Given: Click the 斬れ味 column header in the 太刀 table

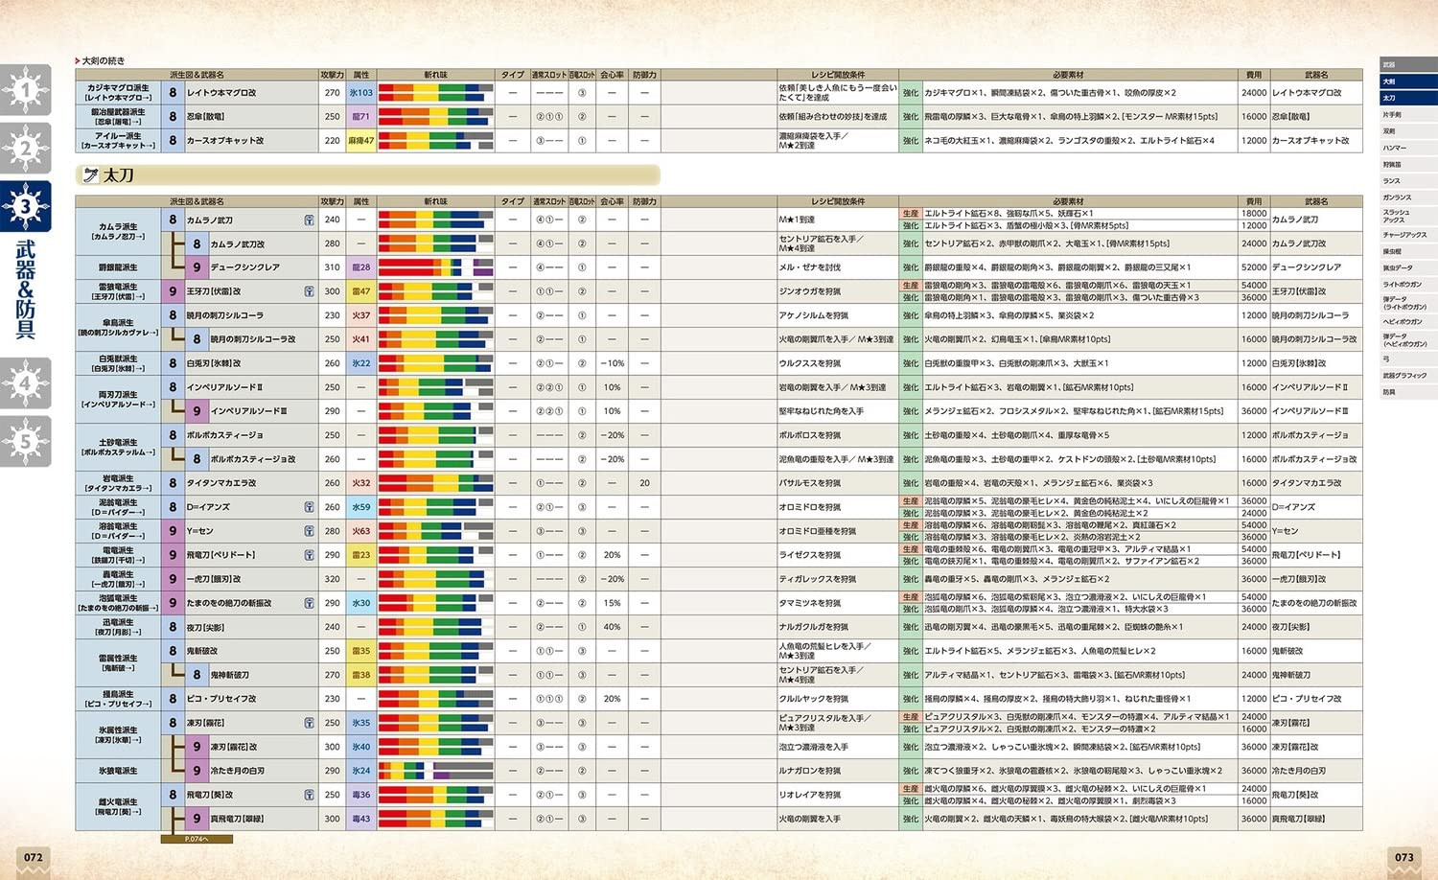Looking at the screenshot, I should 436,201.
